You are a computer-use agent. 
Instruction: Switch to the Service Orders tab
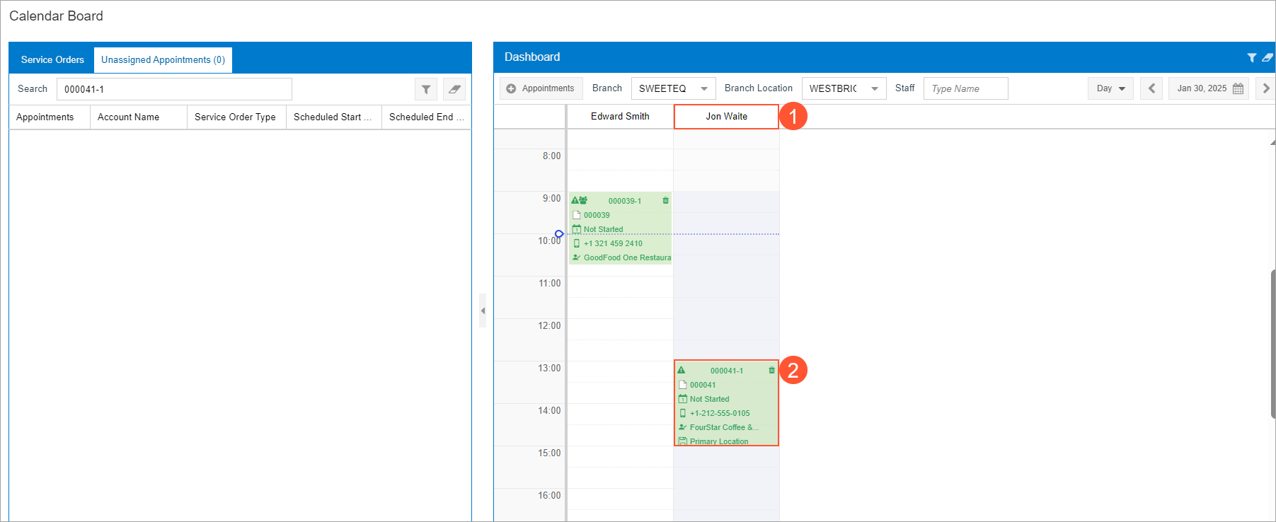pyautogui.click(x=52, y=60)
